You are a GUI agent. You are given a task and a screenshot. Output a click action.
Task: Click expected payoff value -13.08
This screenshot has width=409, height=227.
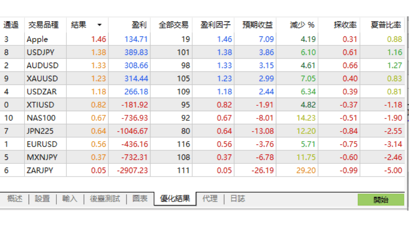click(x=263, y=131)
